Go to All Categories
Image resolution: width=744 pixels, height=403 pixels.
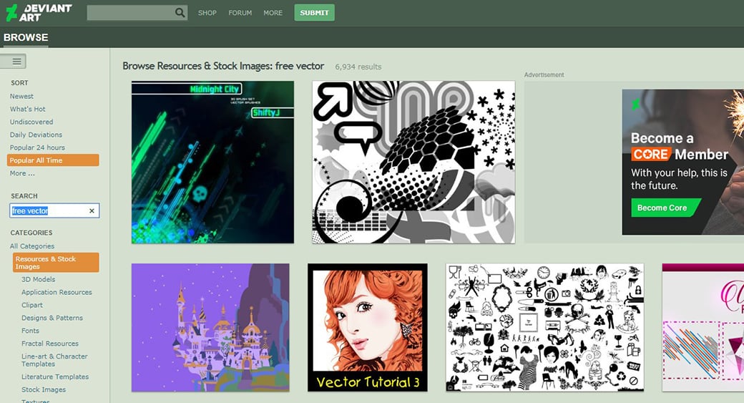click(32, 246)
